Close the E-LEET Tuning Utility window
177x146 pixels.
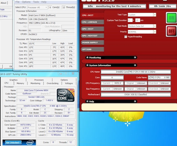point(73,73)
